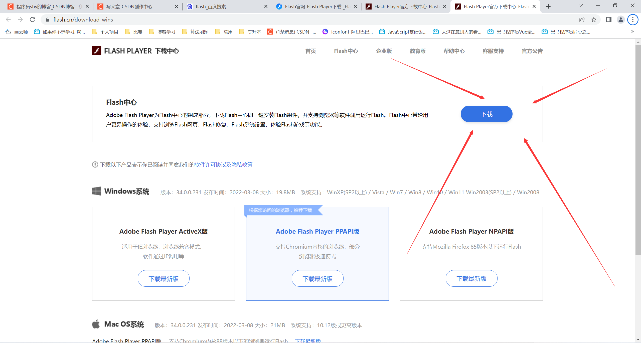This screenshot has width=641, height=343.
Task: Open Flash中心 in site navigation
Action: 346,51
